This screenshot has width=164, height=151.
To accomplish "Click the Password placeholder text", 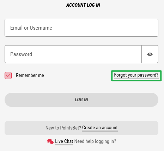I will (21, 54).
